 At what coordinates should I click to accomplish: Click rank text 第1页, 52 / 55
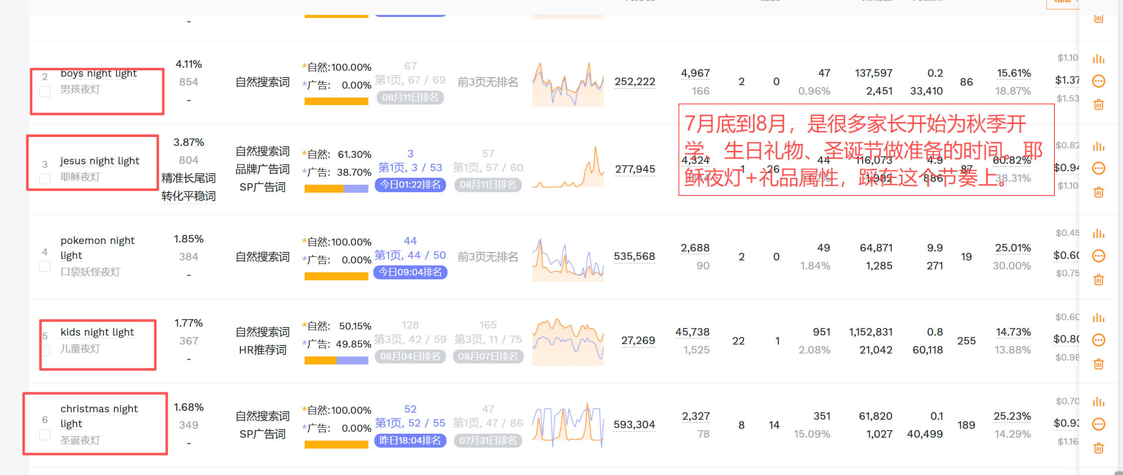(410, 423)
